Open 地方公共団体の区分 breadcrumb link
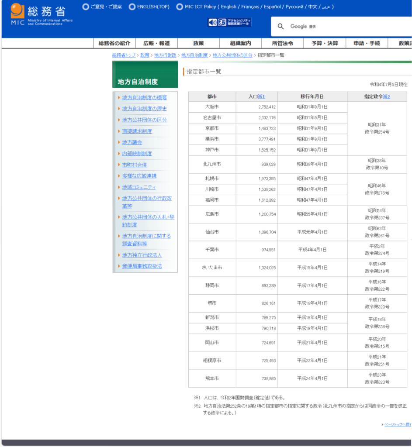 coord(232,55)
